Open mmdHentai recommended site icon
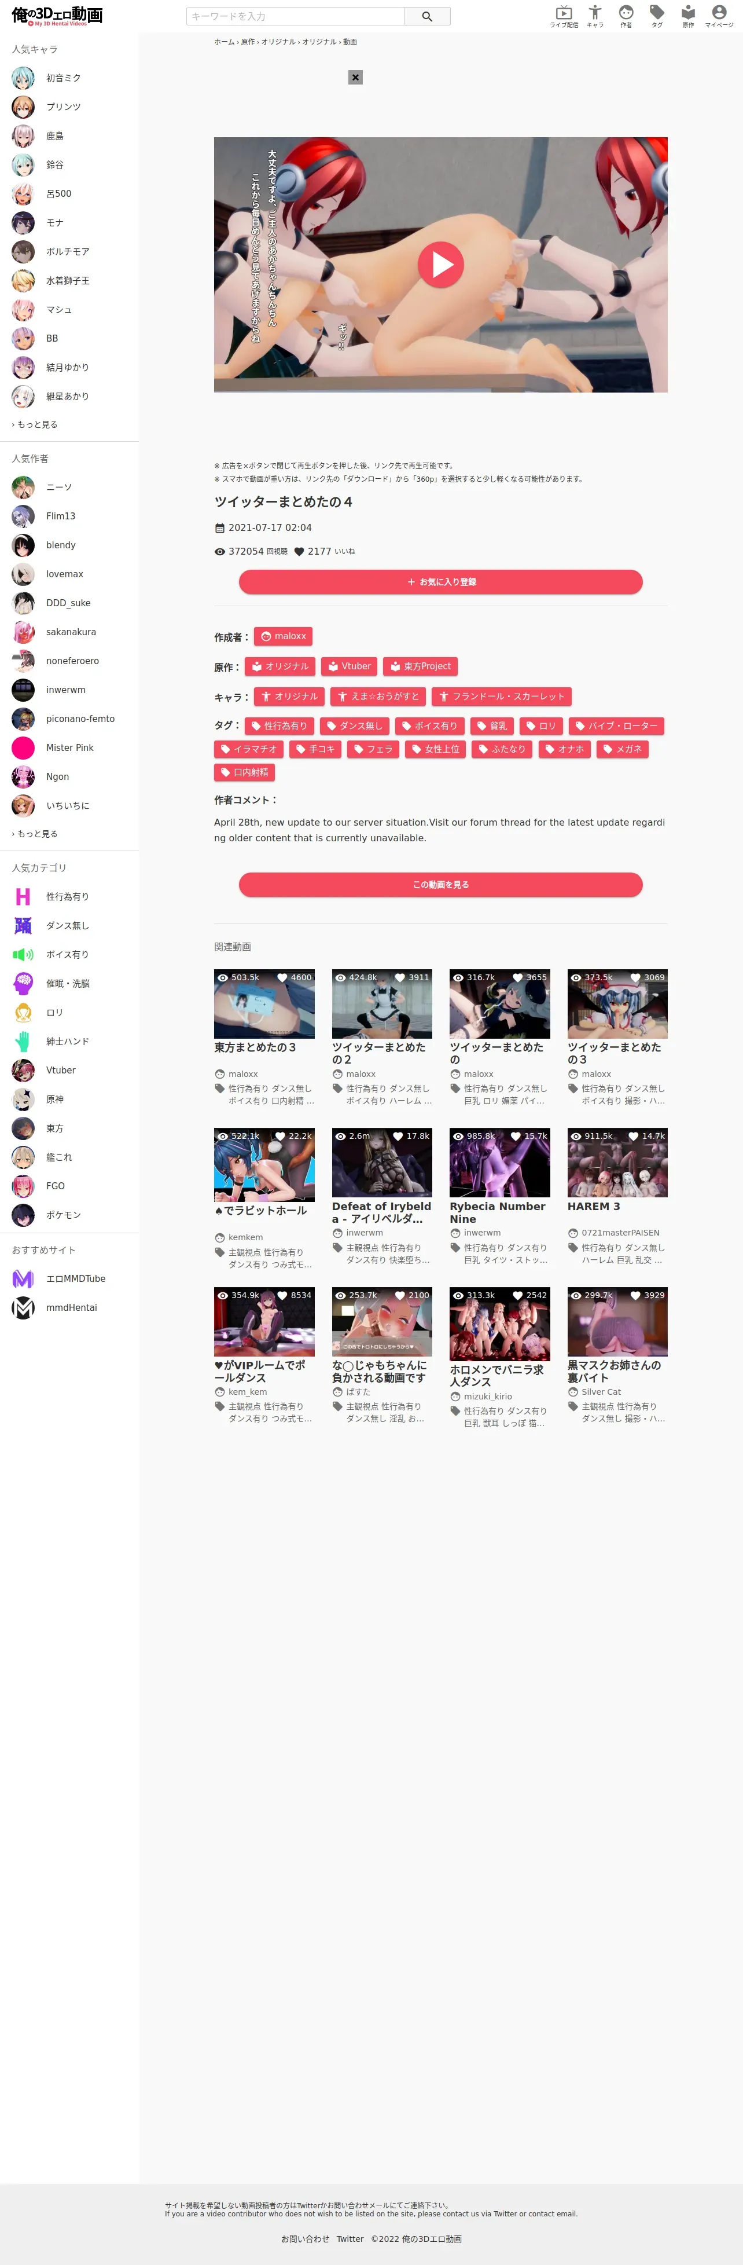This screenshot has width=743, height=2265. pos(23,1309)
